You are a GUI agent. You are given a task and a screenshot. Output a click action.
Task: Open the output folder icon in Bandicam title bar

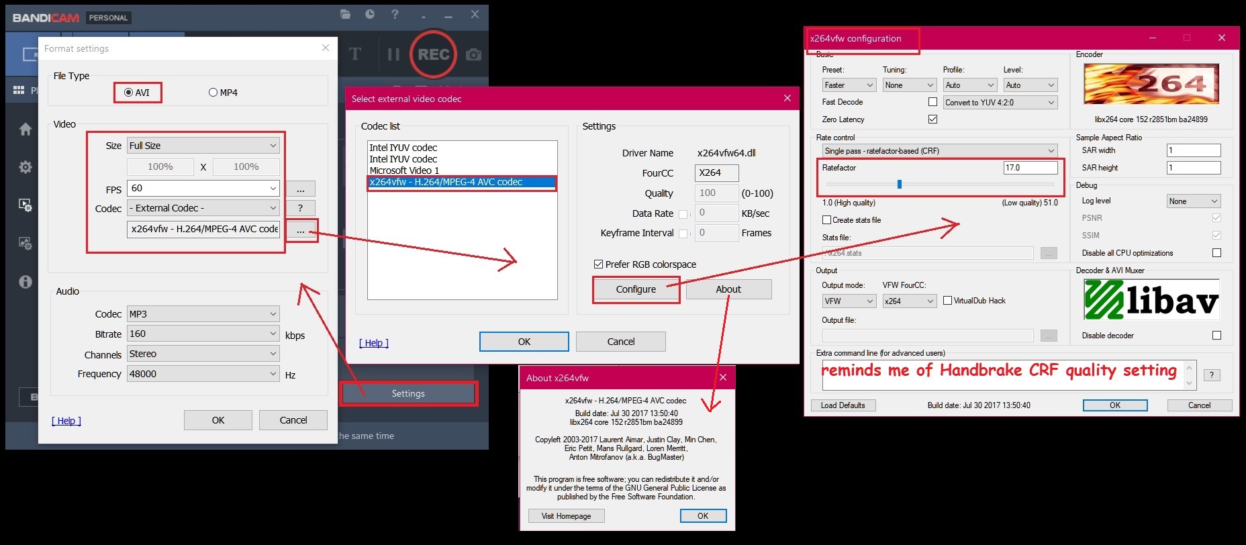tap(345, 14)
